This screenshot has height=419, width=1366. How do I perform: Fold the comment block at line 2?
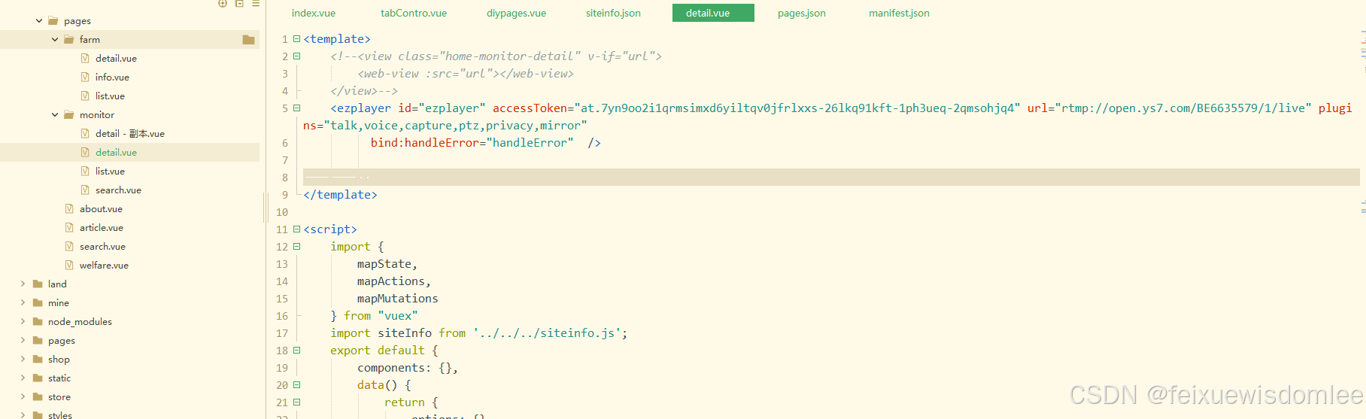(296, 56)
